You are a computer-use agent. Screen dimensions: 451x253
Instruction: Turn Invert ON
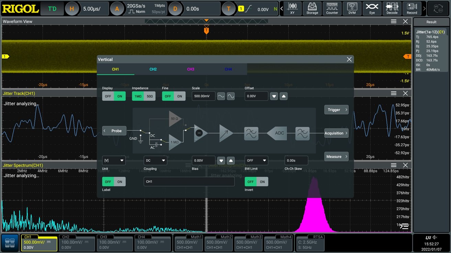coord(262,182)
